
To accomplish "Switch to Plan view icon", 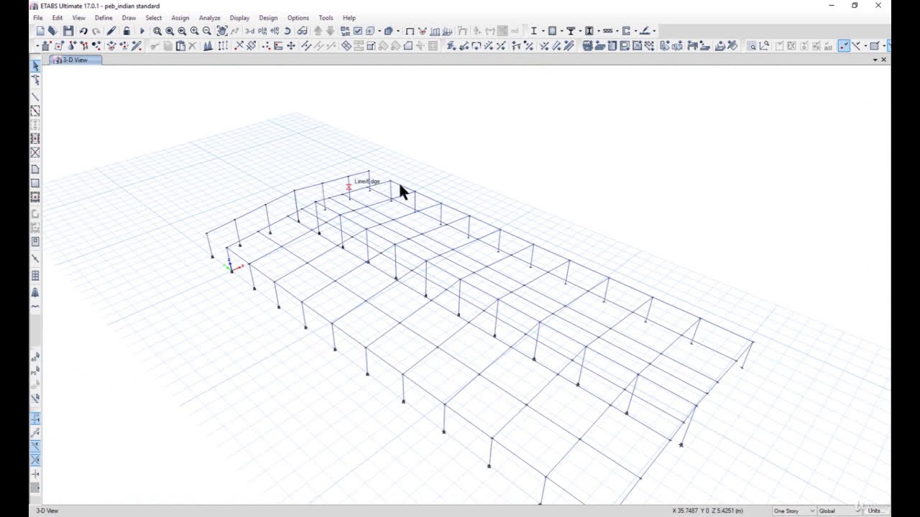I will 262,31.
